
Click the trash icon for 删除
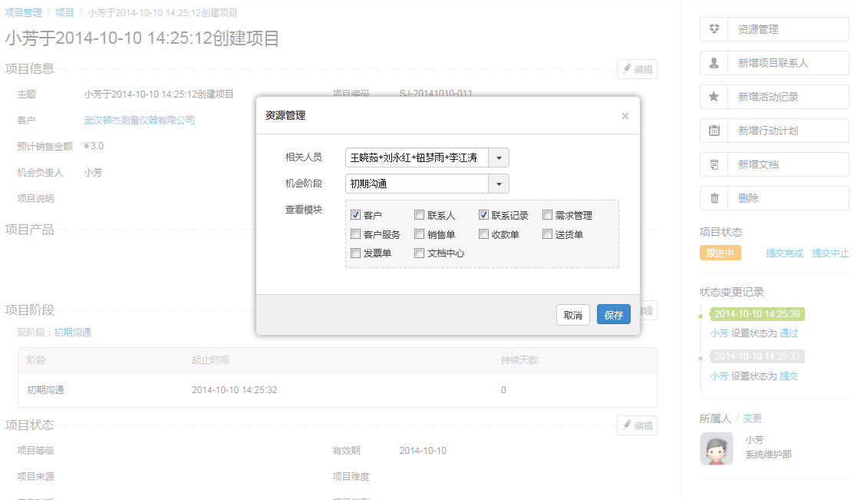pyautogui.click(x=714, y=198)
